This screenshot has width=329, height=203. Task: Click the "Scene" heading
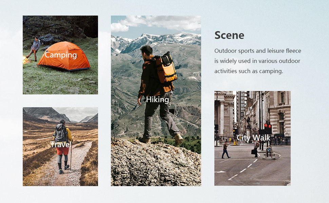tap(229, 35)
